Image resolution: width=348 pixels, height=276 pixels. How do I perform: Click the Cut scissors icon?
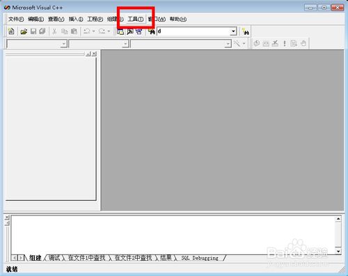pos(54,31)
